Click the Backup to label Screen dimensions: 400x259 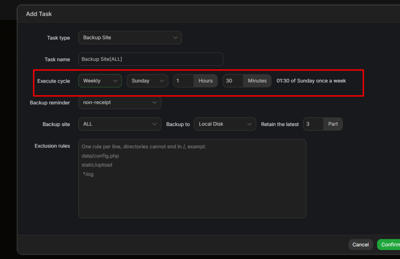(x=178, y=124)
